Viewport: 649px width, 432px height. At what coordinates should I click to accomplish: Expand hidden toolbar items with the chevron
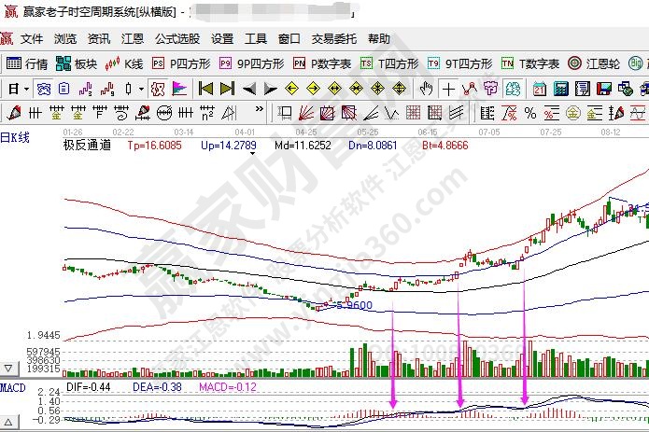259,109
